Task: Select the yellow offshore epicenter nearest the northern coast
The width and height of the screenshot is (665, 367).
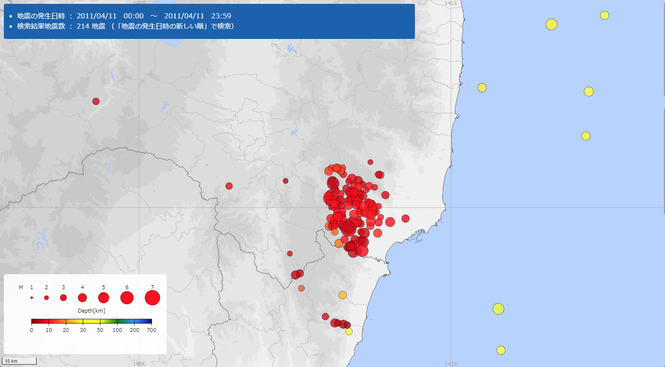Action: (482, 88)
